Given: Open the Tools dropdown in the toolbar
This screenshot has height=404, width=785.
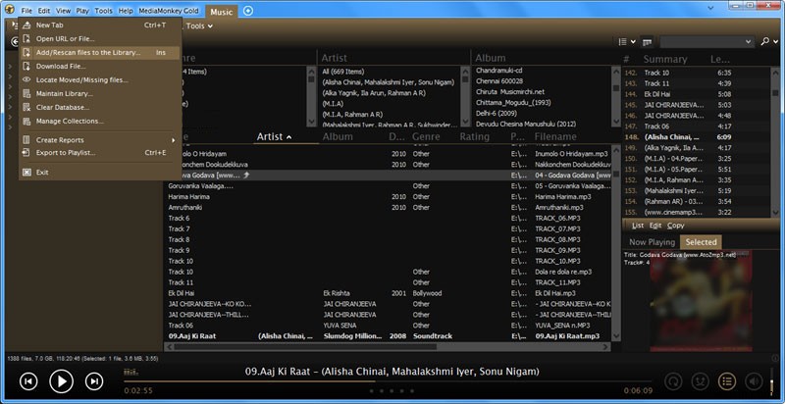Looking at the screenshot, I should pyautogui.click(x=196, y=25).
